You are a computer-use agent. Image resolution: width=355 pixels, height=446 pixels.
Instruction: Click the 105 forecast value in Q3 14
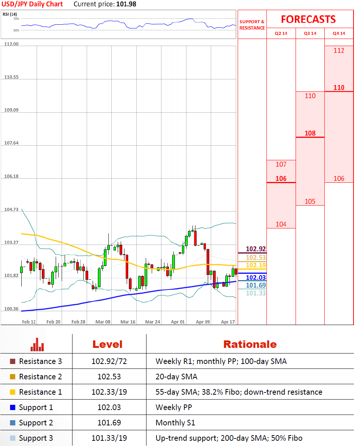[x=310, y=201]
